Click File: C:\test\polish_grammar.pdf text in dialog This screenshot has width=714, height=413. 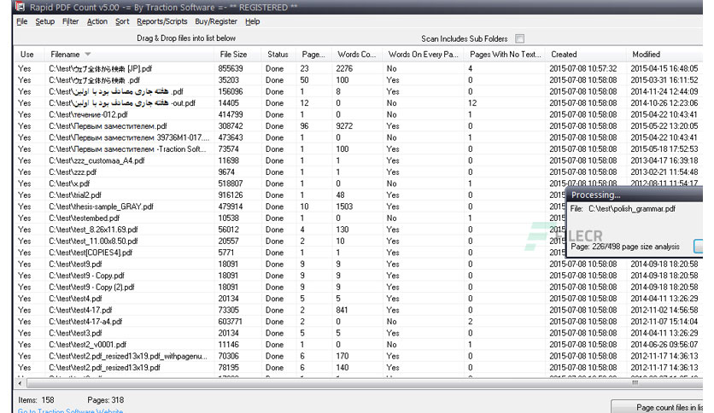click(x=623, y=209)
